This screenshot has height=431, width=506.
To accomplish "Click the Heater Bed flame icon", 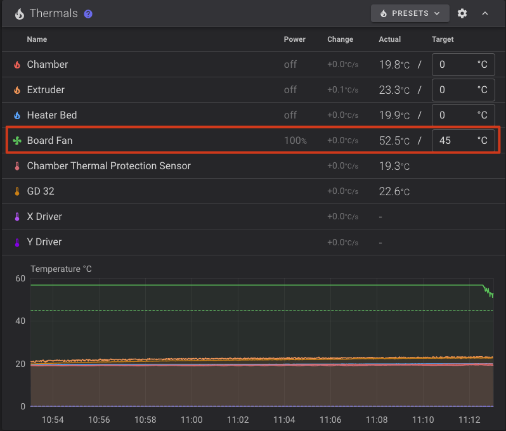I will (x=17, y=115).
